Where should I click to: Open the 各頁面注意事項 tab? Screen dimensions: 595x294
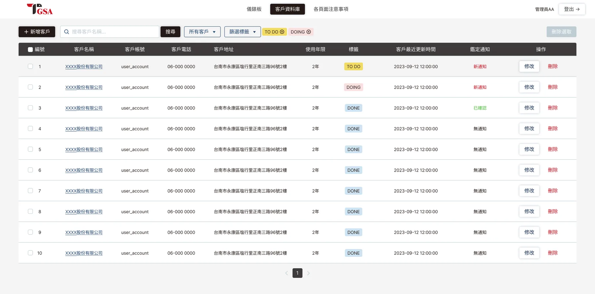(x=331, y=9)
